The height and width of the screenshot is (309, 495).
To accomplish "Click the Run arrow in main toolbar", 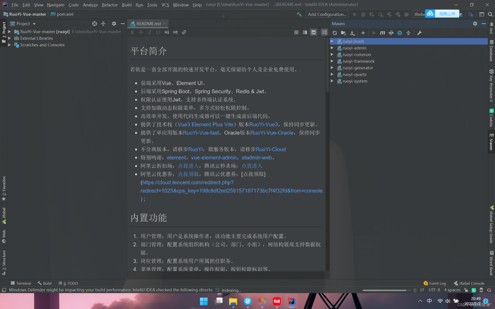I will tap(355, 14).
